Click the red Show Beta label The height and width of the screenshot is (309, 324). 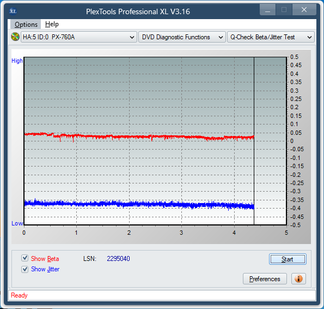(45, 259)
